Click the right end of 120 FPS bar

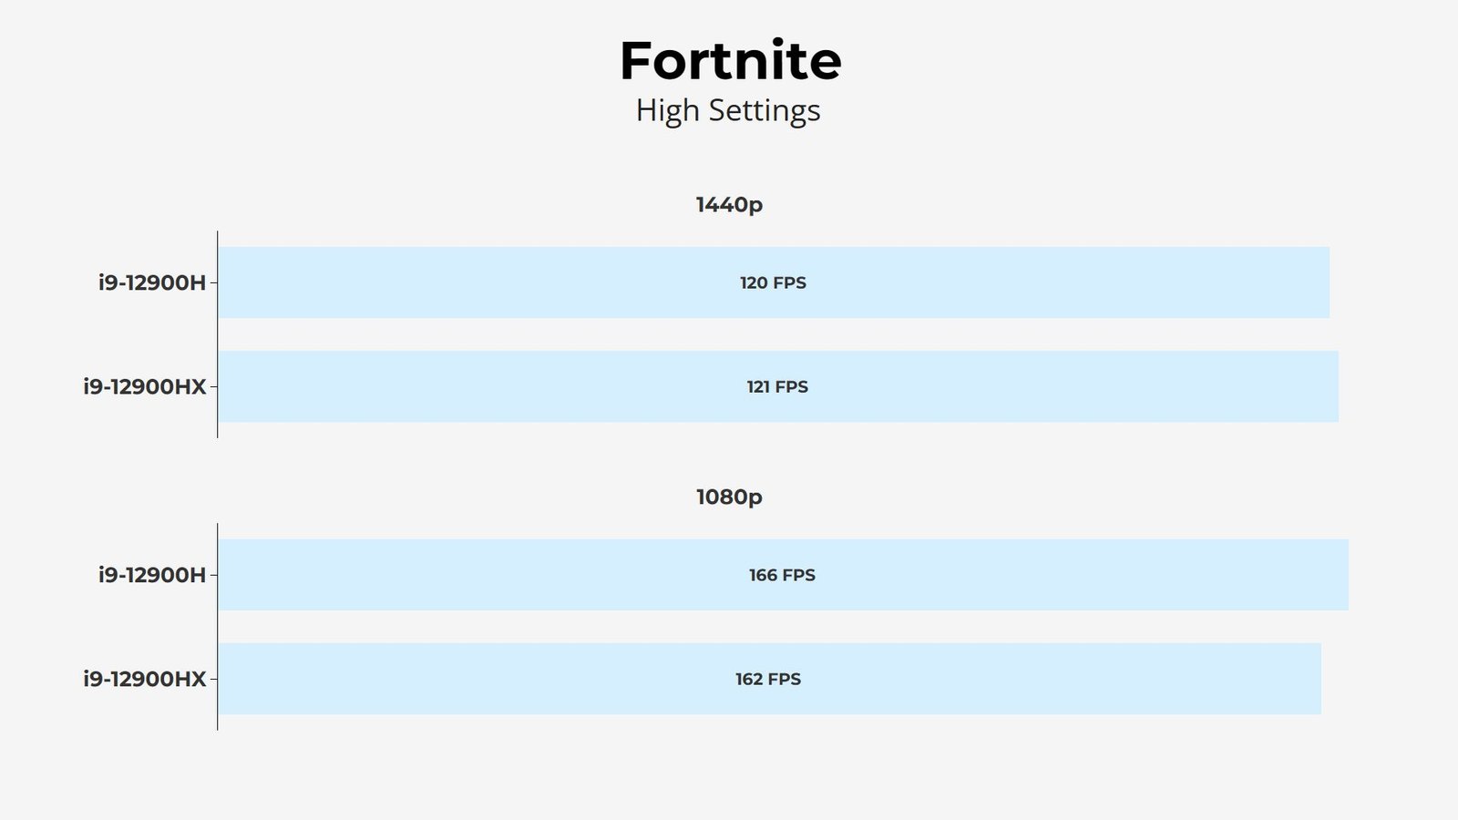[x=1326, y=282]
